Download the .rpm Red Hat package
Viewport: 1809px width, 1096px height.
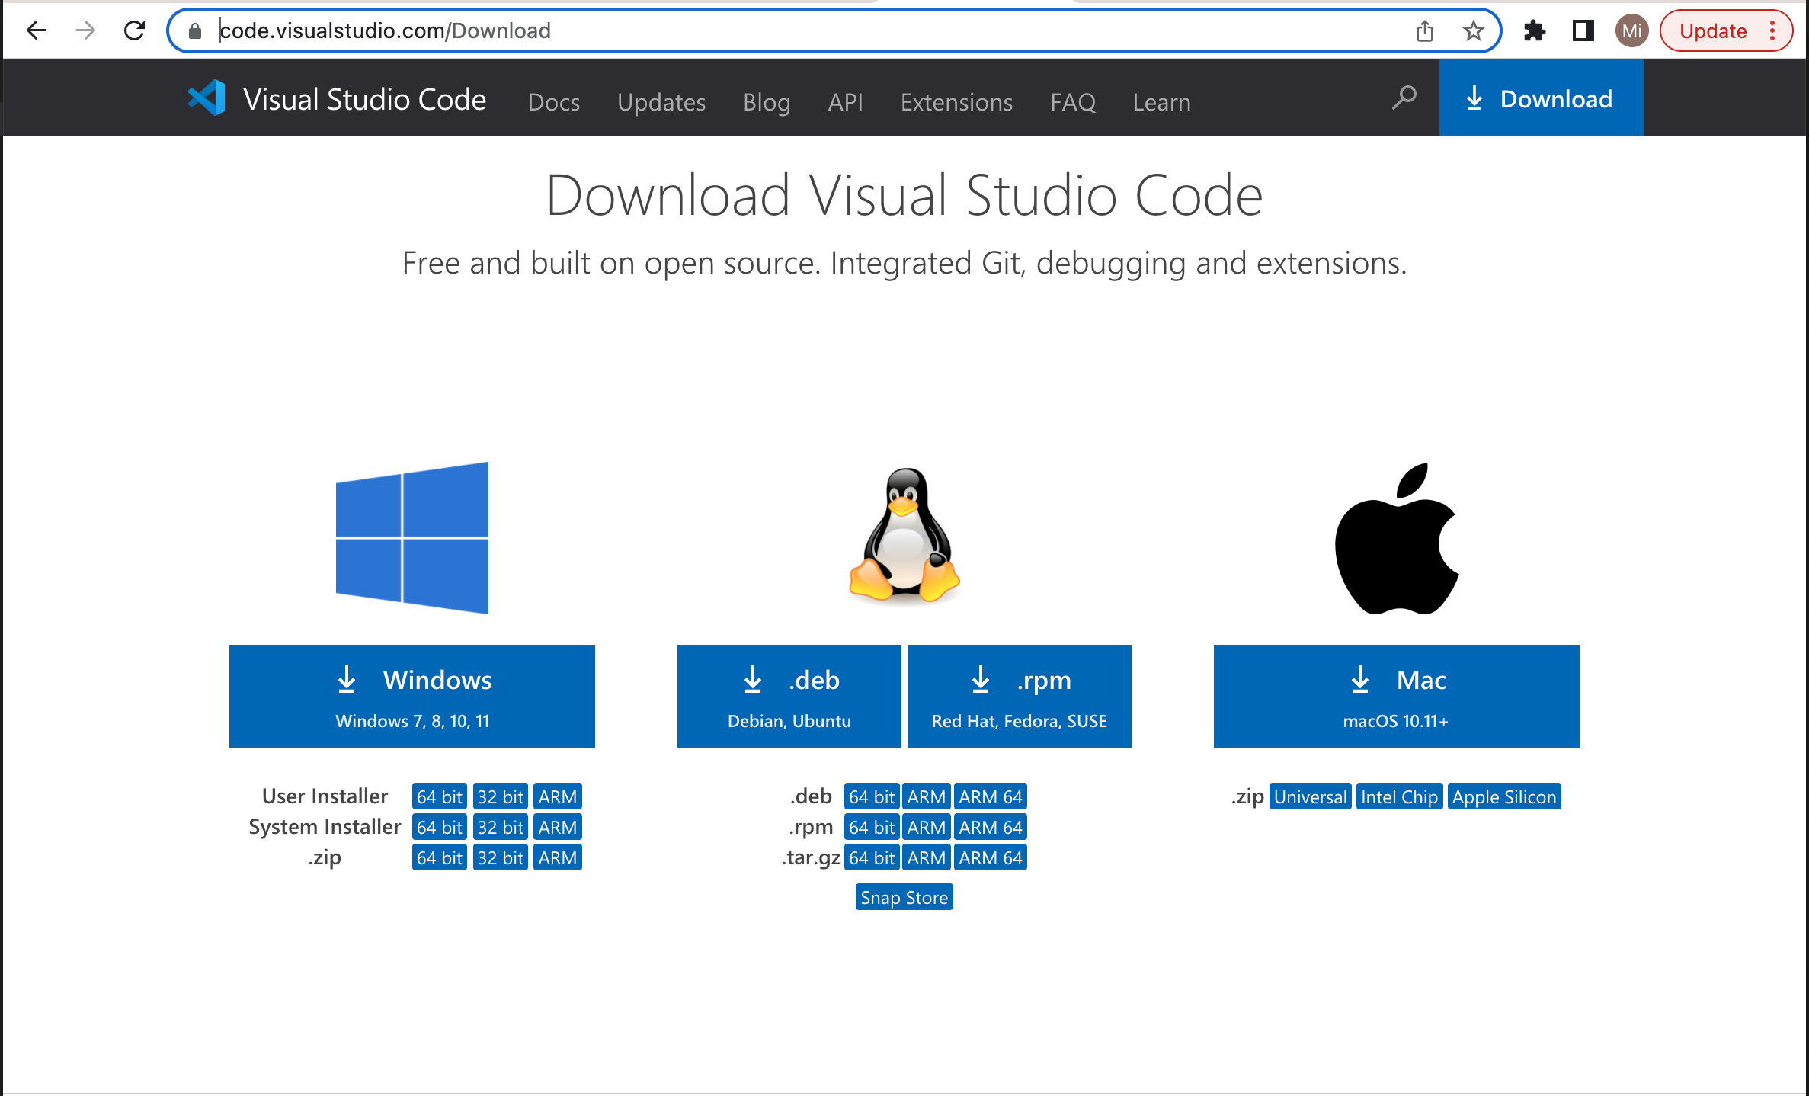(1020, 696)
